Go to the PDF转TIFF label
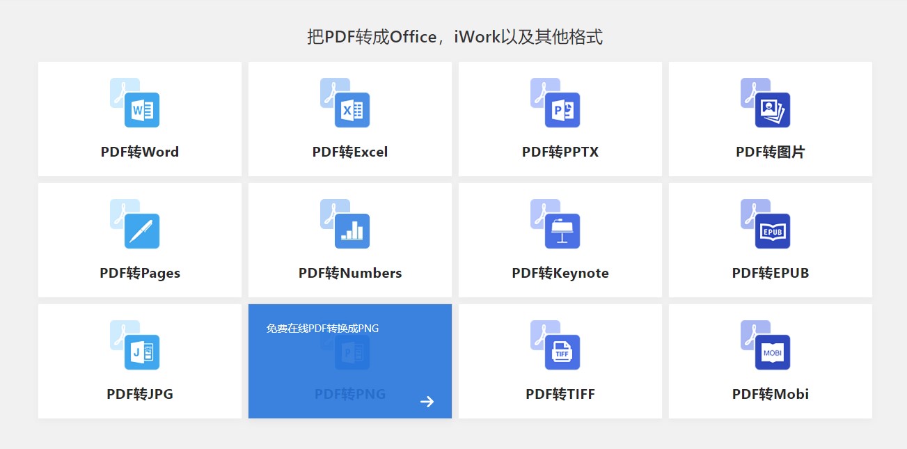 560,394
